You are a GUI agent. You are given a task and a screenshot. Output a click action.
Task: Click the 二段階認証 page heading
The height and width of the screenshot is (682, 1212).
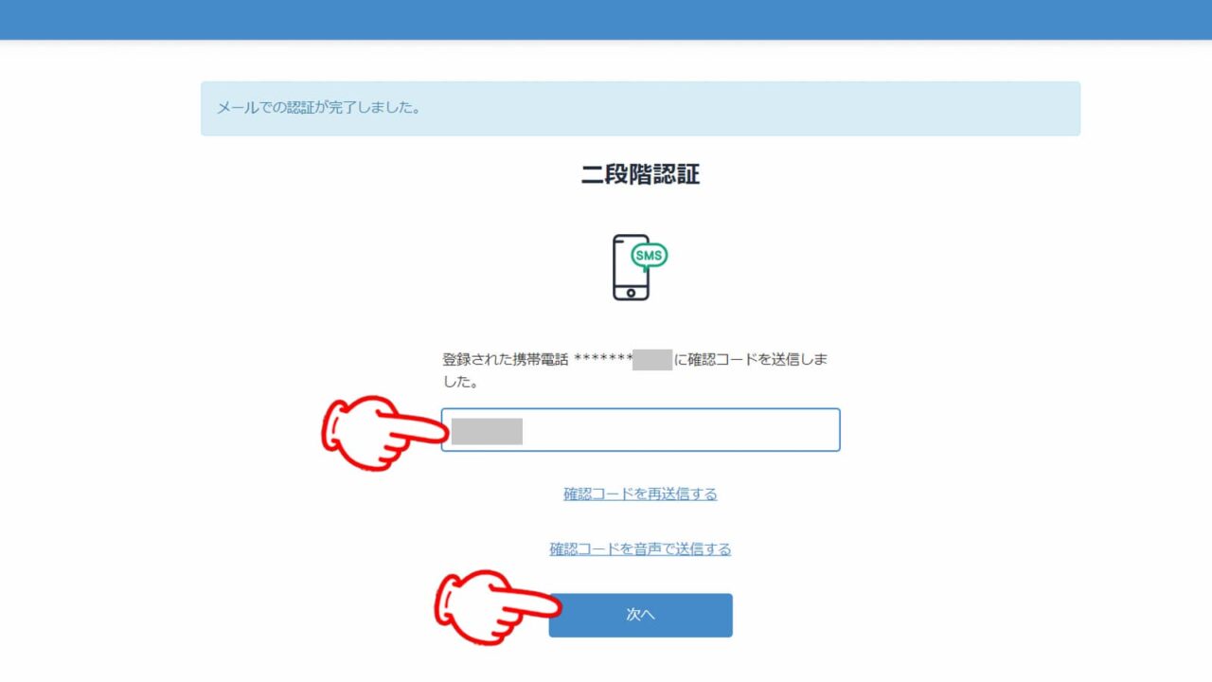coord(640,173)
